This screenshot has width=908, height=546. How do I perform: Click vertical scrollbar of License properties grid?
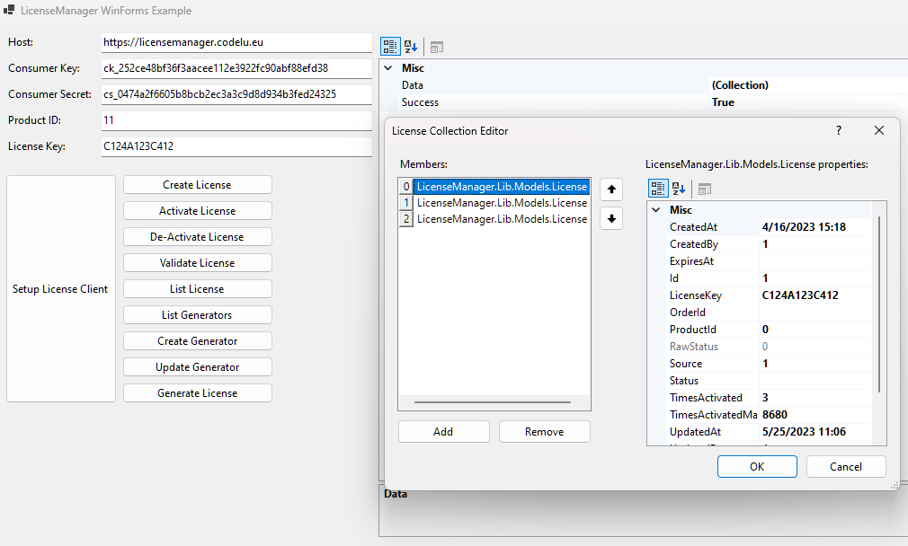click(879, 304)
